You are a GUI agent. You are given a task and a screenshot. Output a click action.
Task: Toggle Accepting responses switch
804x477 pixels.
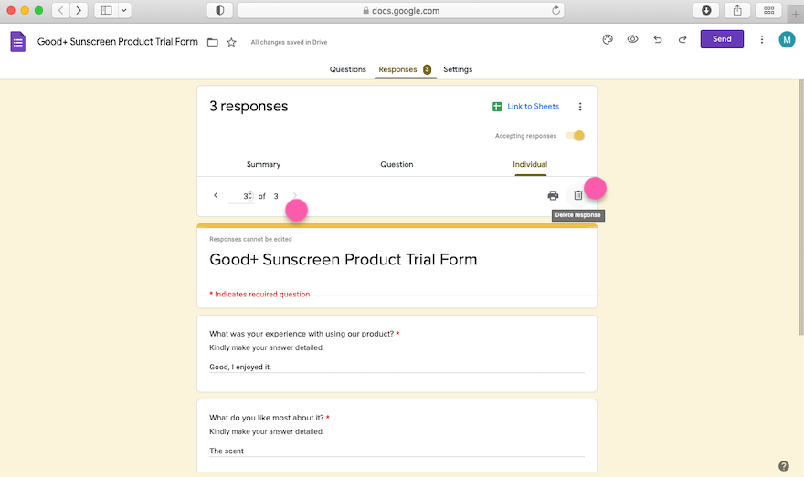click(x=575, y=136)
